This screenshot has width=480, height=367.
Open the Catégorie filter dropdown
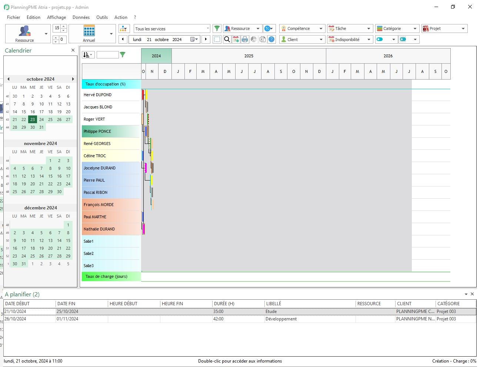click(415, 28)
